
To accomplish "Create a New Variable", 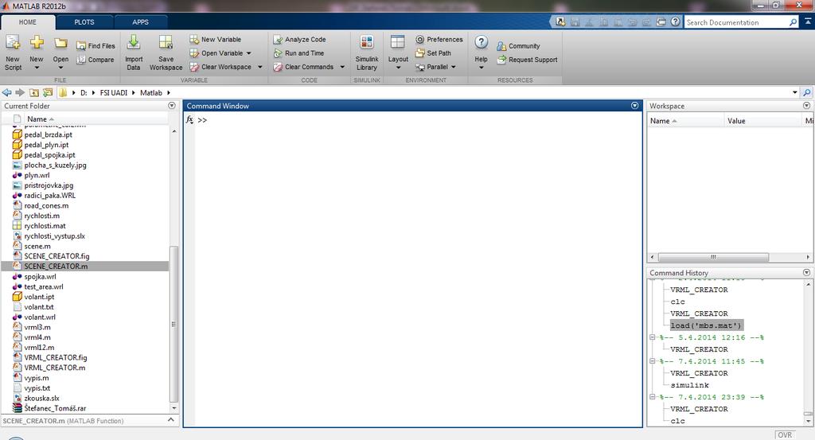I will pos(215,40).
